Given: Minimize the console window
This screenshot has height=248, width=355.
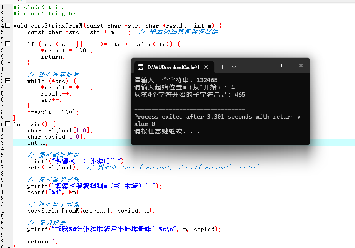Looking at the screenshot, I should tap(266, 65).
